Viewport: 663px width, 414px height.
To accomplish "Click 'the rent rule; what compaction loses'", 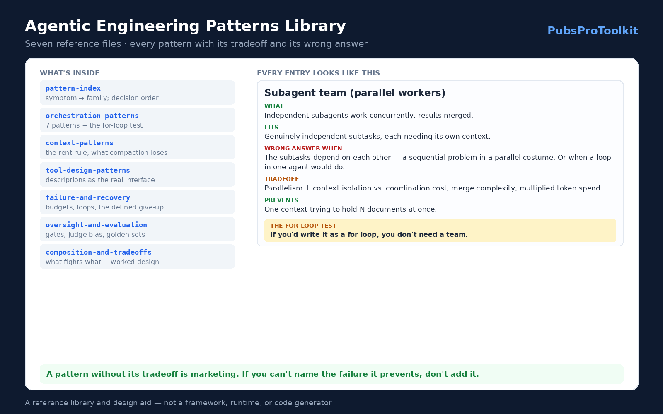I will (x=106, y=153).
